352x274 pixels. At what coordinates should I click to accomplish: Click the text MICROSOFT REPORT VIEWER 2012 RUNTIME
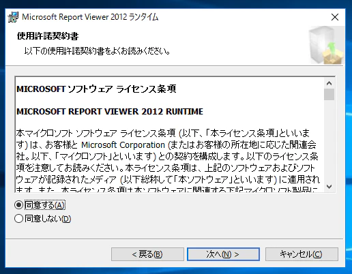[x=110, y=112]
